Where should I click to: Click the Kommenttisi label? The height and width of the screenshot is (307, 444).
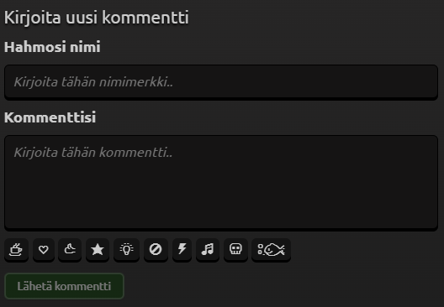pyautogui.click(x=50, y=117)
